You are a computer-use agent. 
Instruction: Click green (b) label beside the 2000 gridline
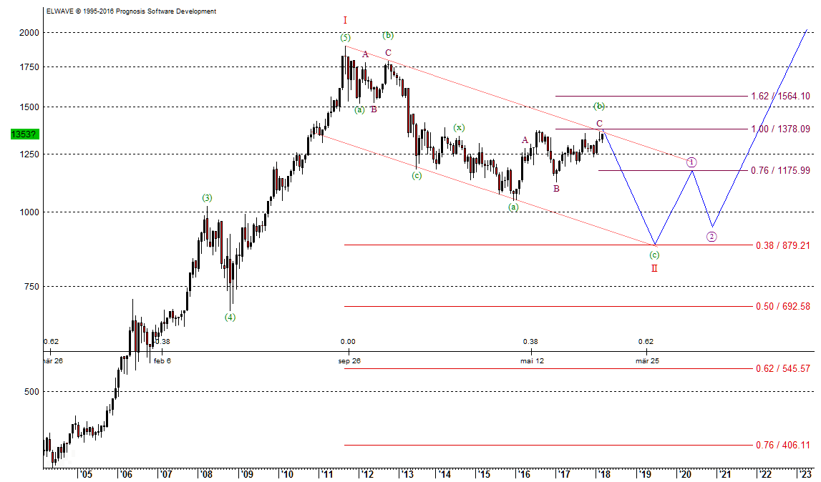pos(388,36)
